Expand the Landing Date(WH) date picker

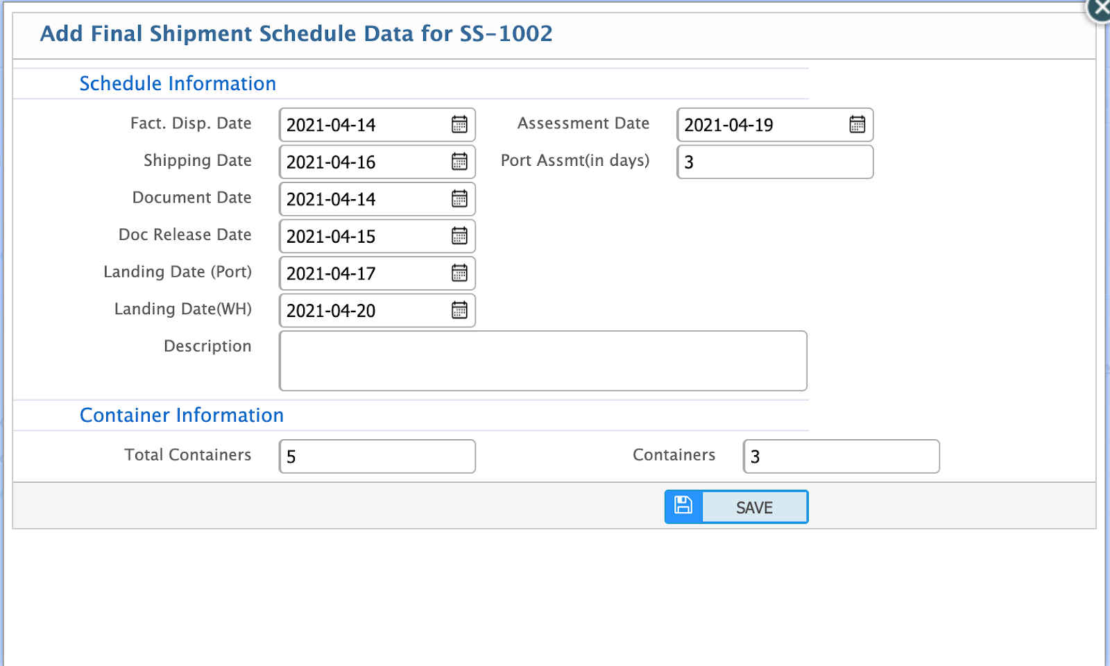click(460, 310)
